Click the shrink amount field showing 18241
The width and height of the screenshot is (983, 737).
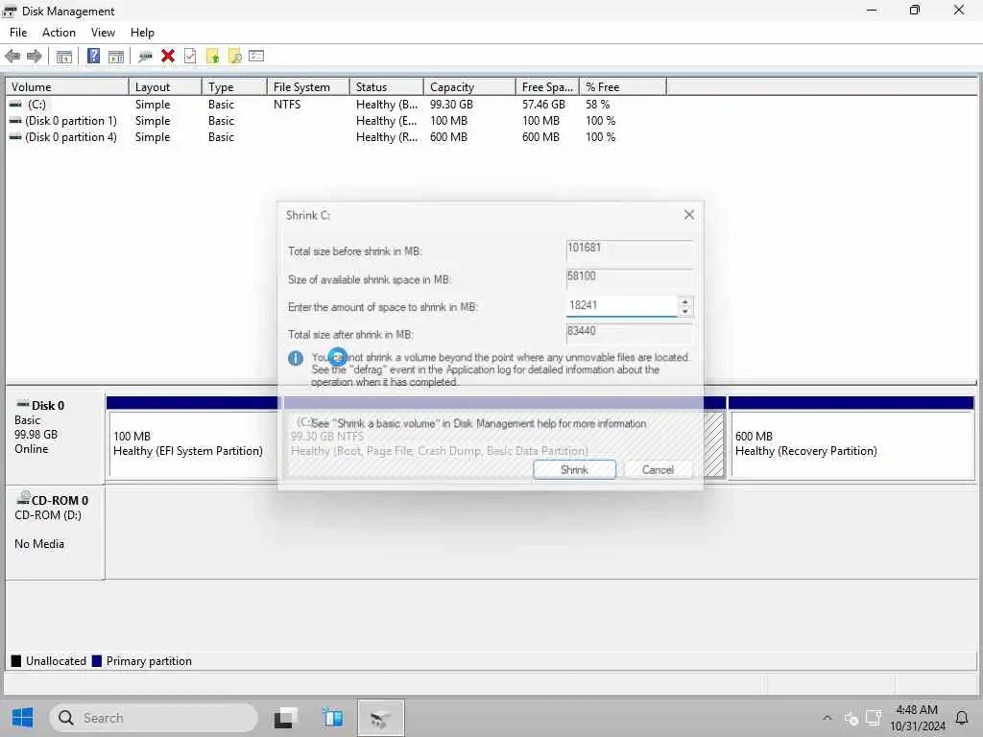tap(621, 306)
